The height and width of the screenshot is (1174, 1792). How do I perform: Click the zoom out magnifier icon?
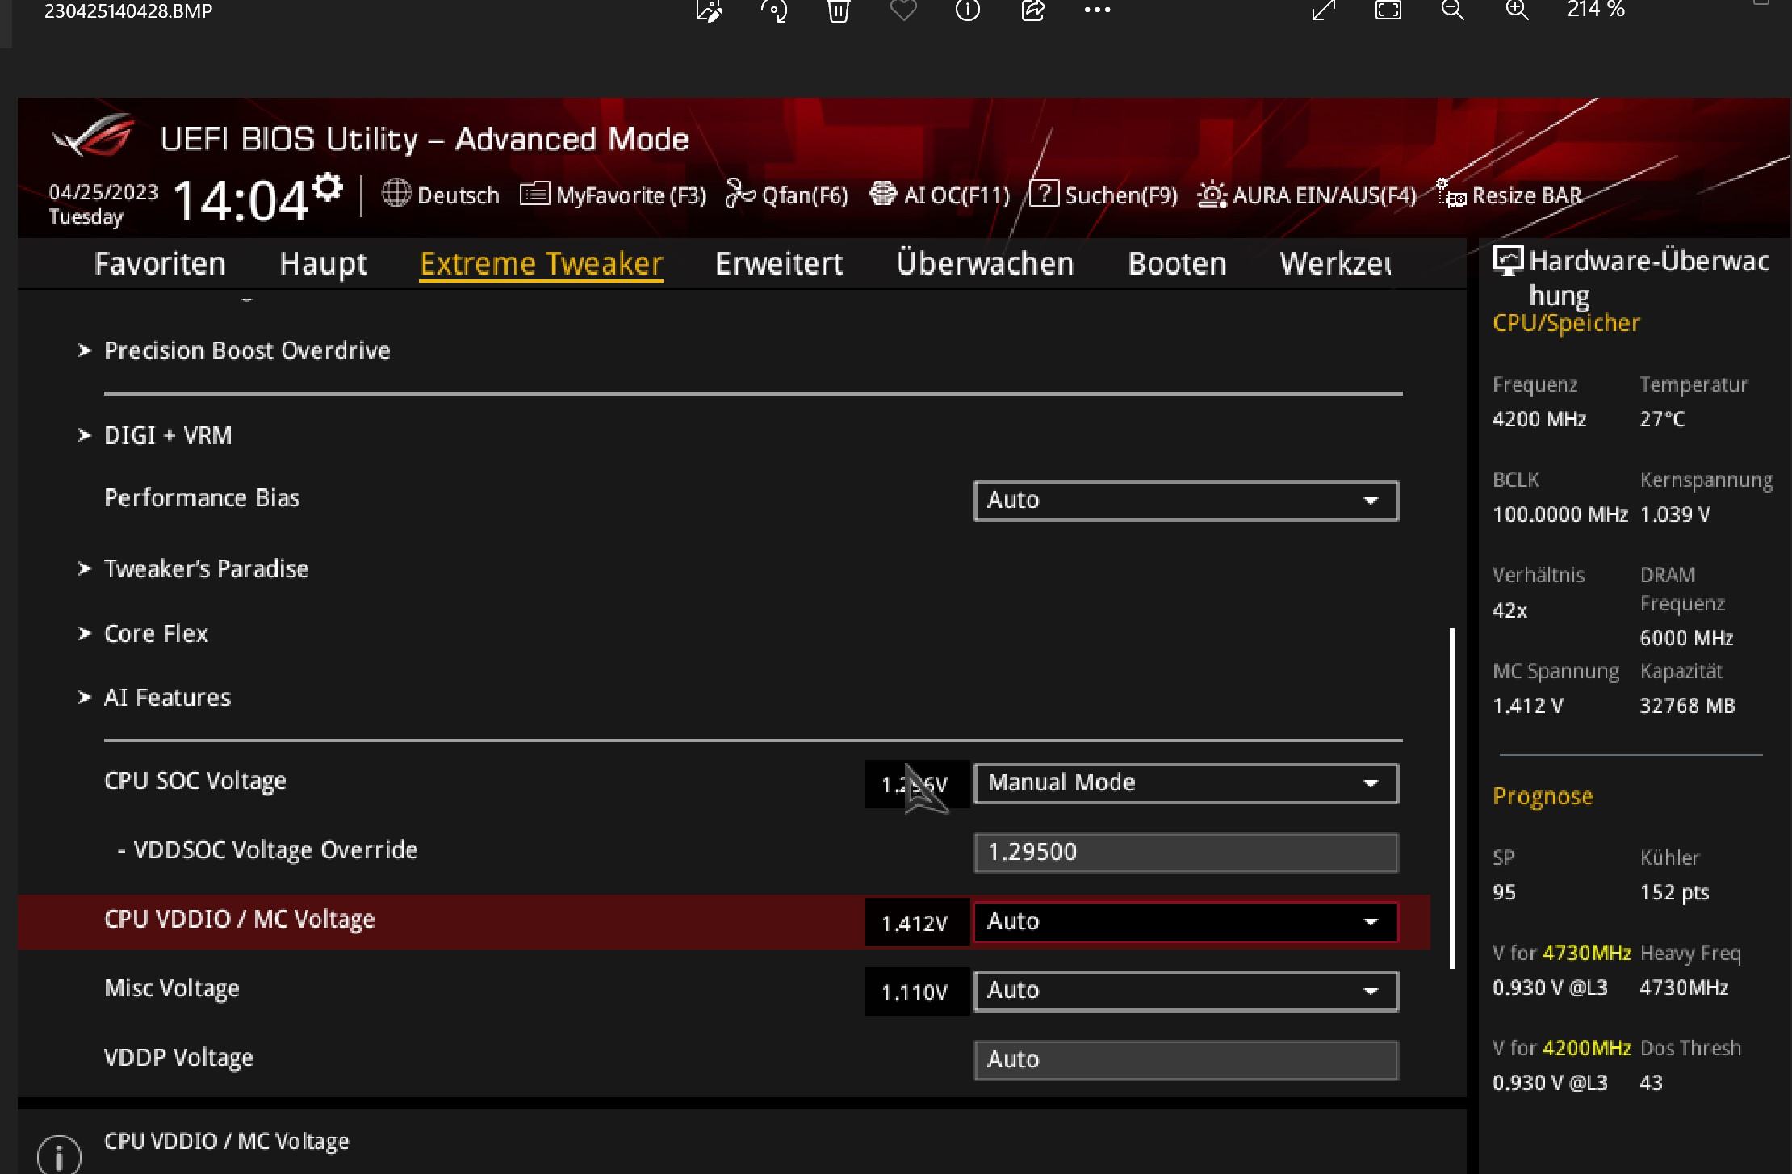click(x=1452, y=10)
